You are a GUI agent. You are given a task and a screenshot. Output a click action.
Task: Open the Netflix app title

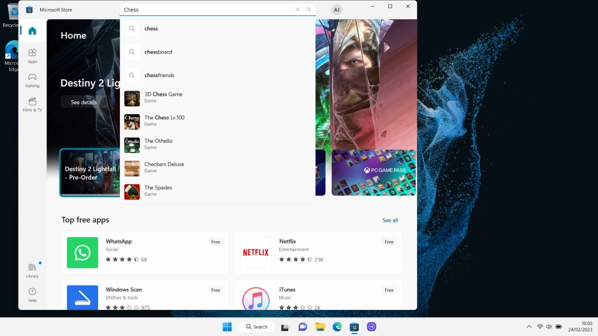tap(288, 242)
